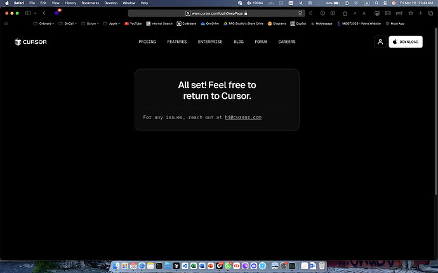The width and height of the screenshot is (438, 273).
Task: Open the Apple menu
Action: [x=7, y=3]
